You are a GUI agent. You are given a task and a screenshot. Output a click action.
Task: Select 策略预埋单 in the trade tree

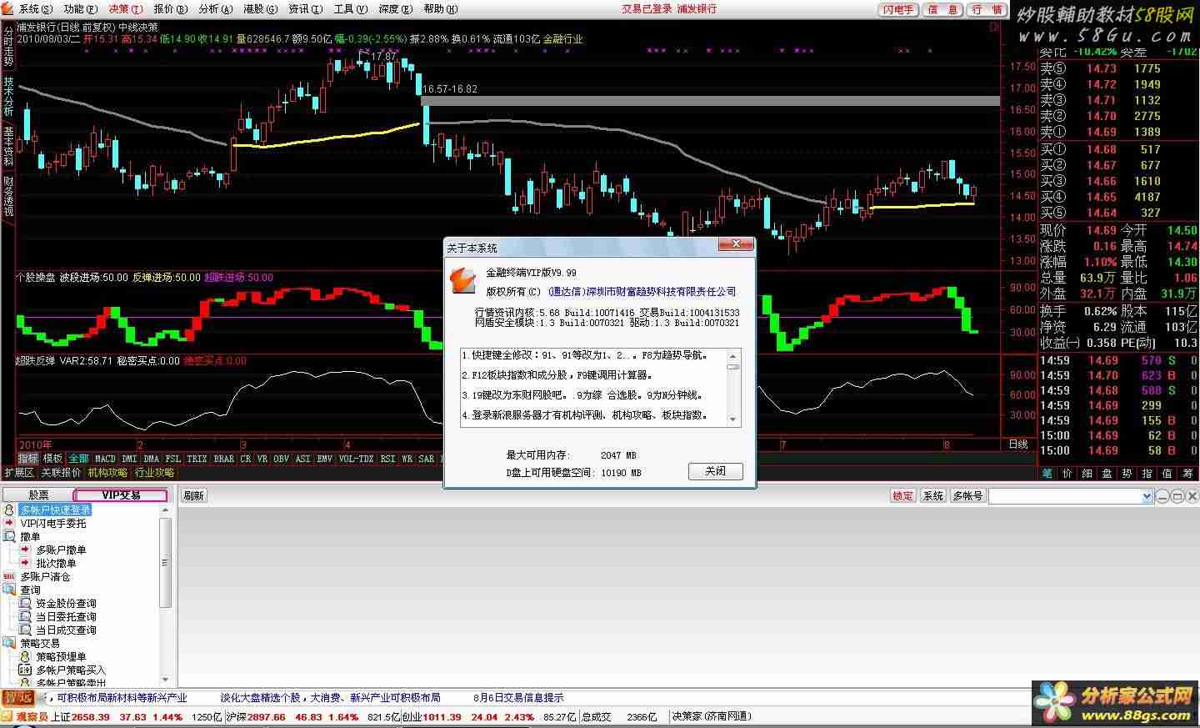click(x=61, y=656)
